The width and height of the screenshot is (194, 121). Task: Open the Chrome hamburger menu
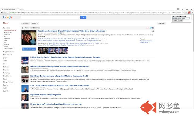pos(192,12)
